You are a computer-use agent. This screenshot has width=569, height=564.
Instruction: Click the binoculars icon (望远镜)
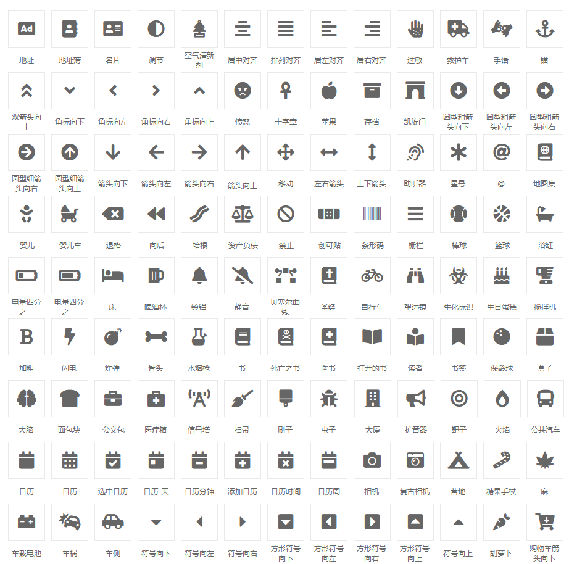415,276
